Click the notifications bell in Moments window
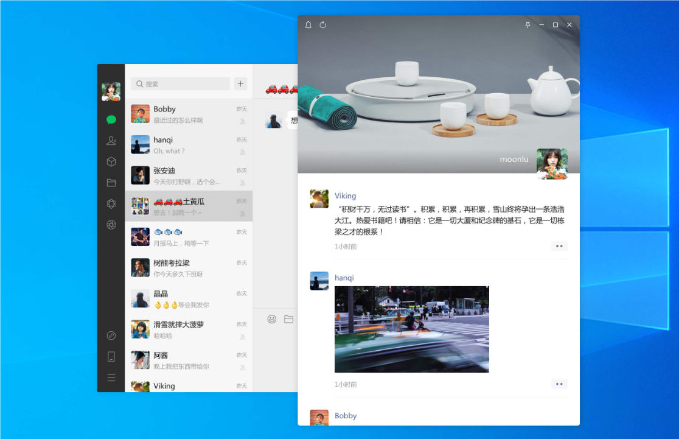 [x=308, y=25]
